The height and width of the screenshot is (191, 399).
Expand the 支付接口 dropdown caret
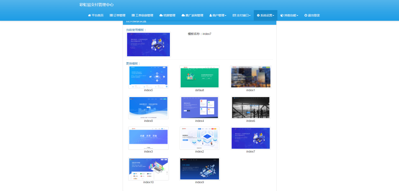click(x=250, y=16)
